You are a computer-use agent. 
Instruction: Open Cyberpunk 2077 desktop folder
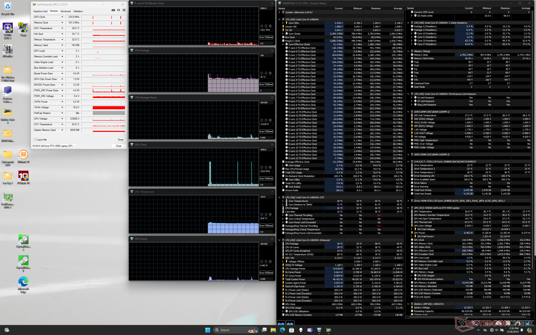[8, 158]
